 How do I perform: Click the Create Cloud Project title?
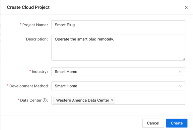(28, 7)
